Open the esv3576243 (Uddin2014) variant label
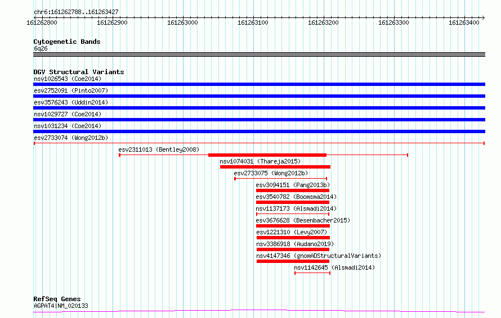This screenshot has height=318, width=501. click(71, 102)
